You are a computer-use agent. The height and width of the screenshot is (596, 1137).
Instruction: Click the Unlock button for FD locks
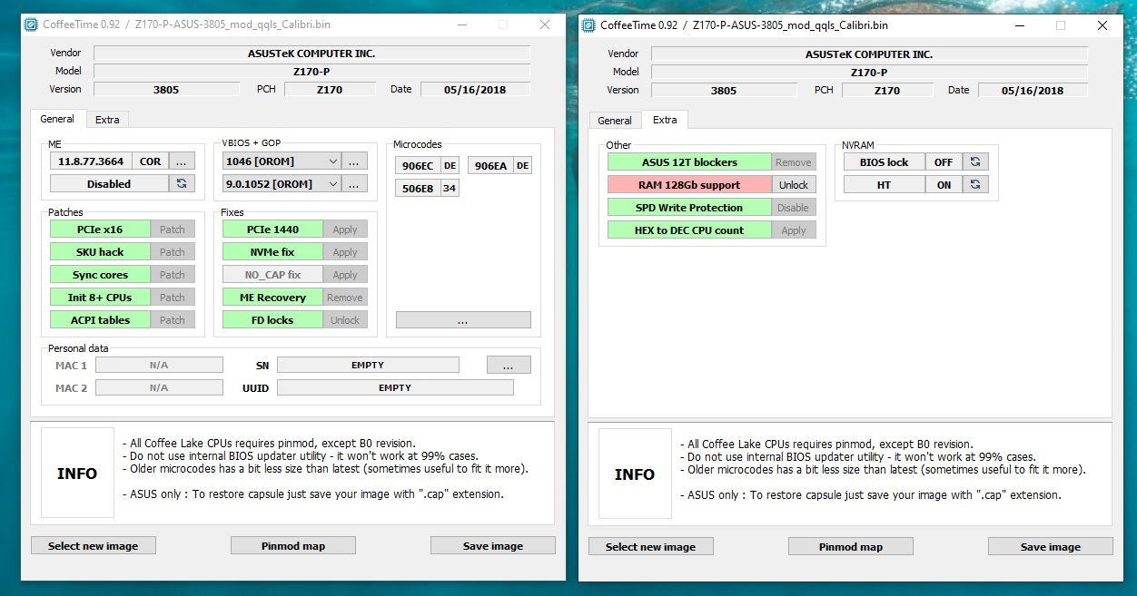pos(345,320)
